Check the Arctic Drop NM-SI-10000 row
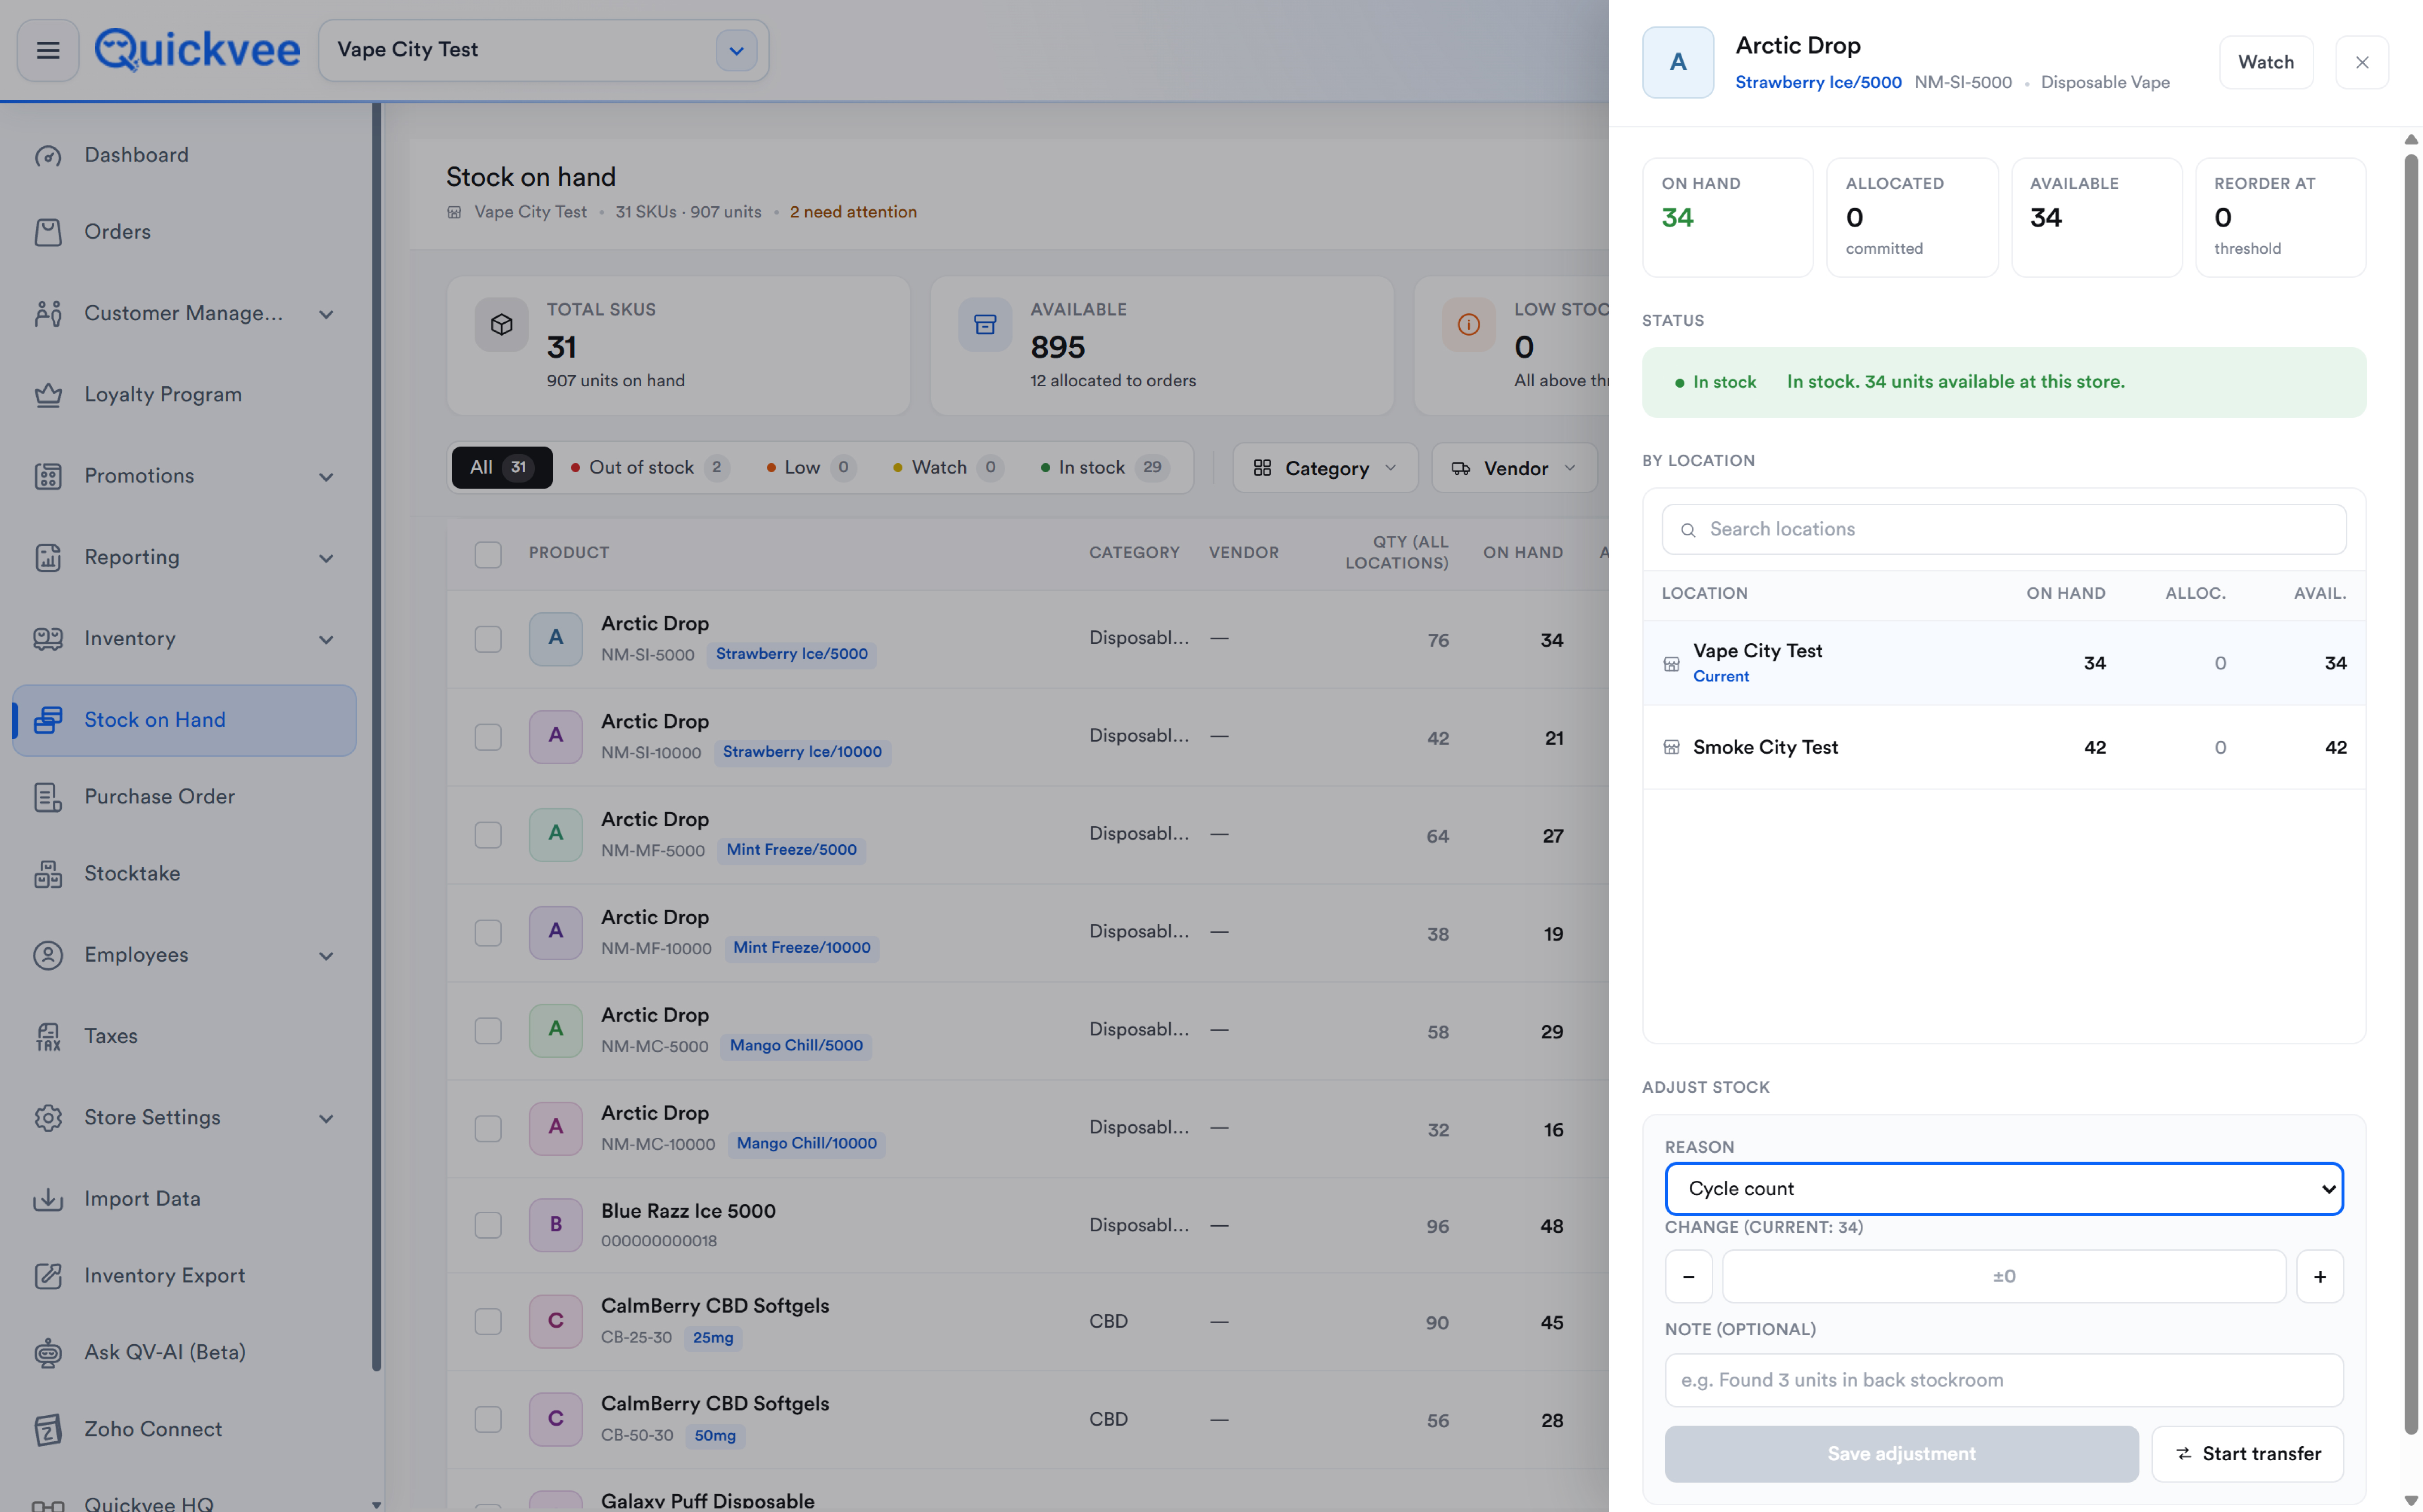 [488, 737]
